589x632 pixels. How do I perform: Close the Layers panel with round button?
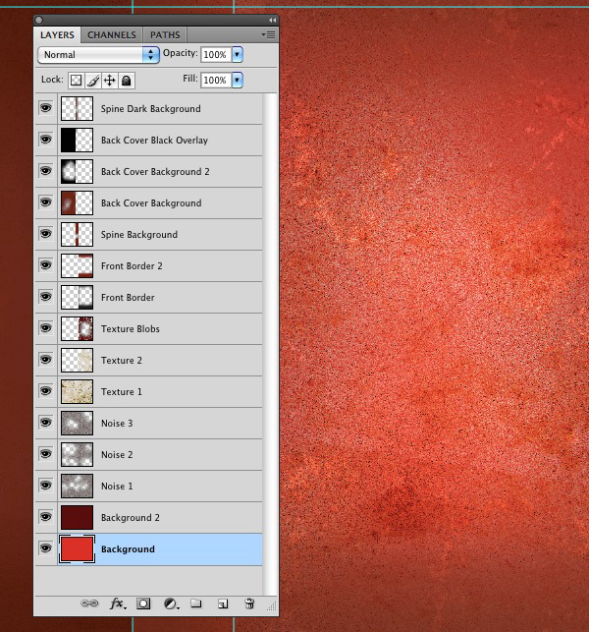(x=39, y=20)
